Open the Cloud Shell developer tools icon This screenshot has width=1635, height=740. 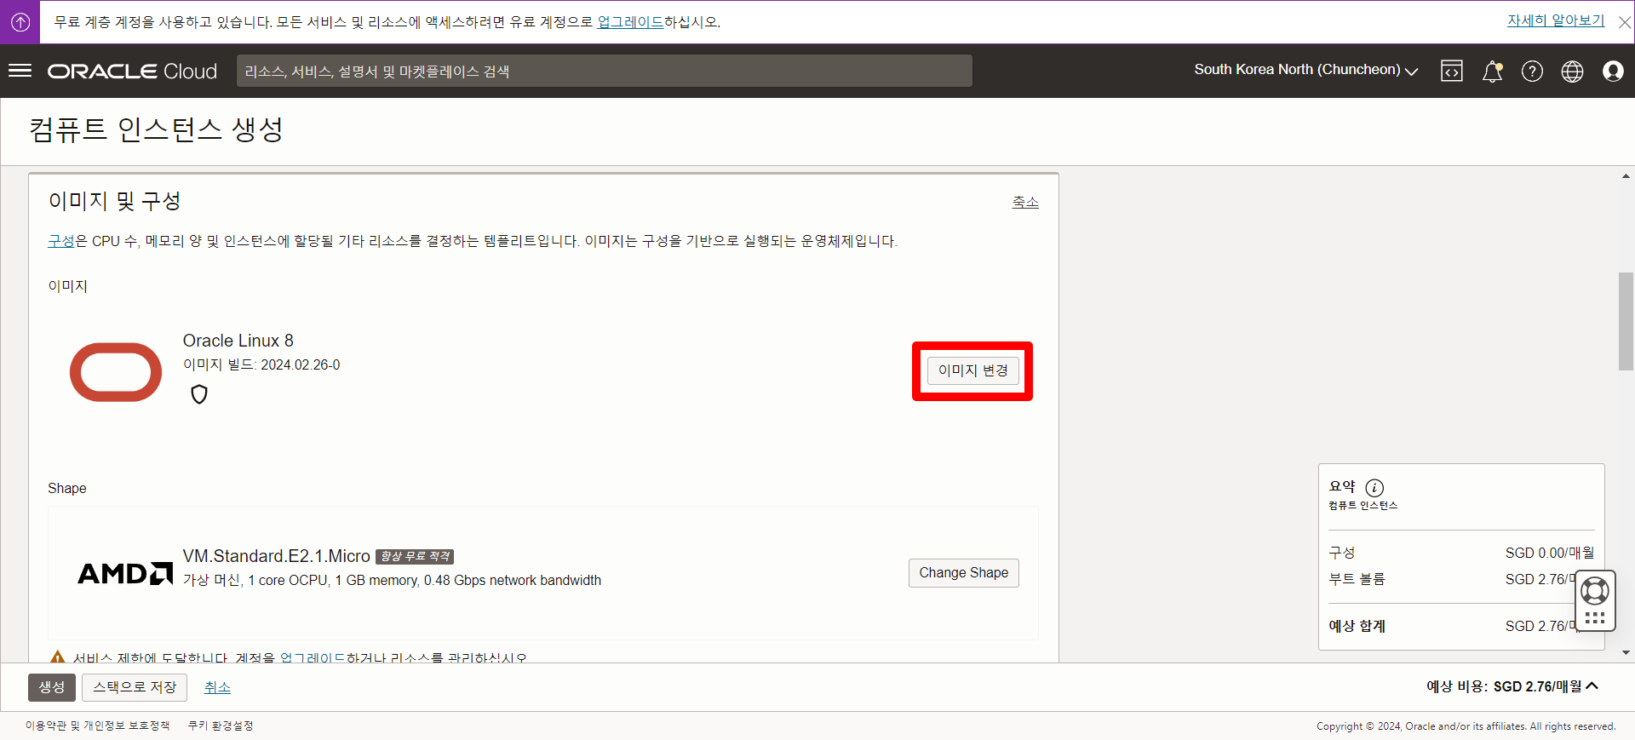(x=1452, y=72)
